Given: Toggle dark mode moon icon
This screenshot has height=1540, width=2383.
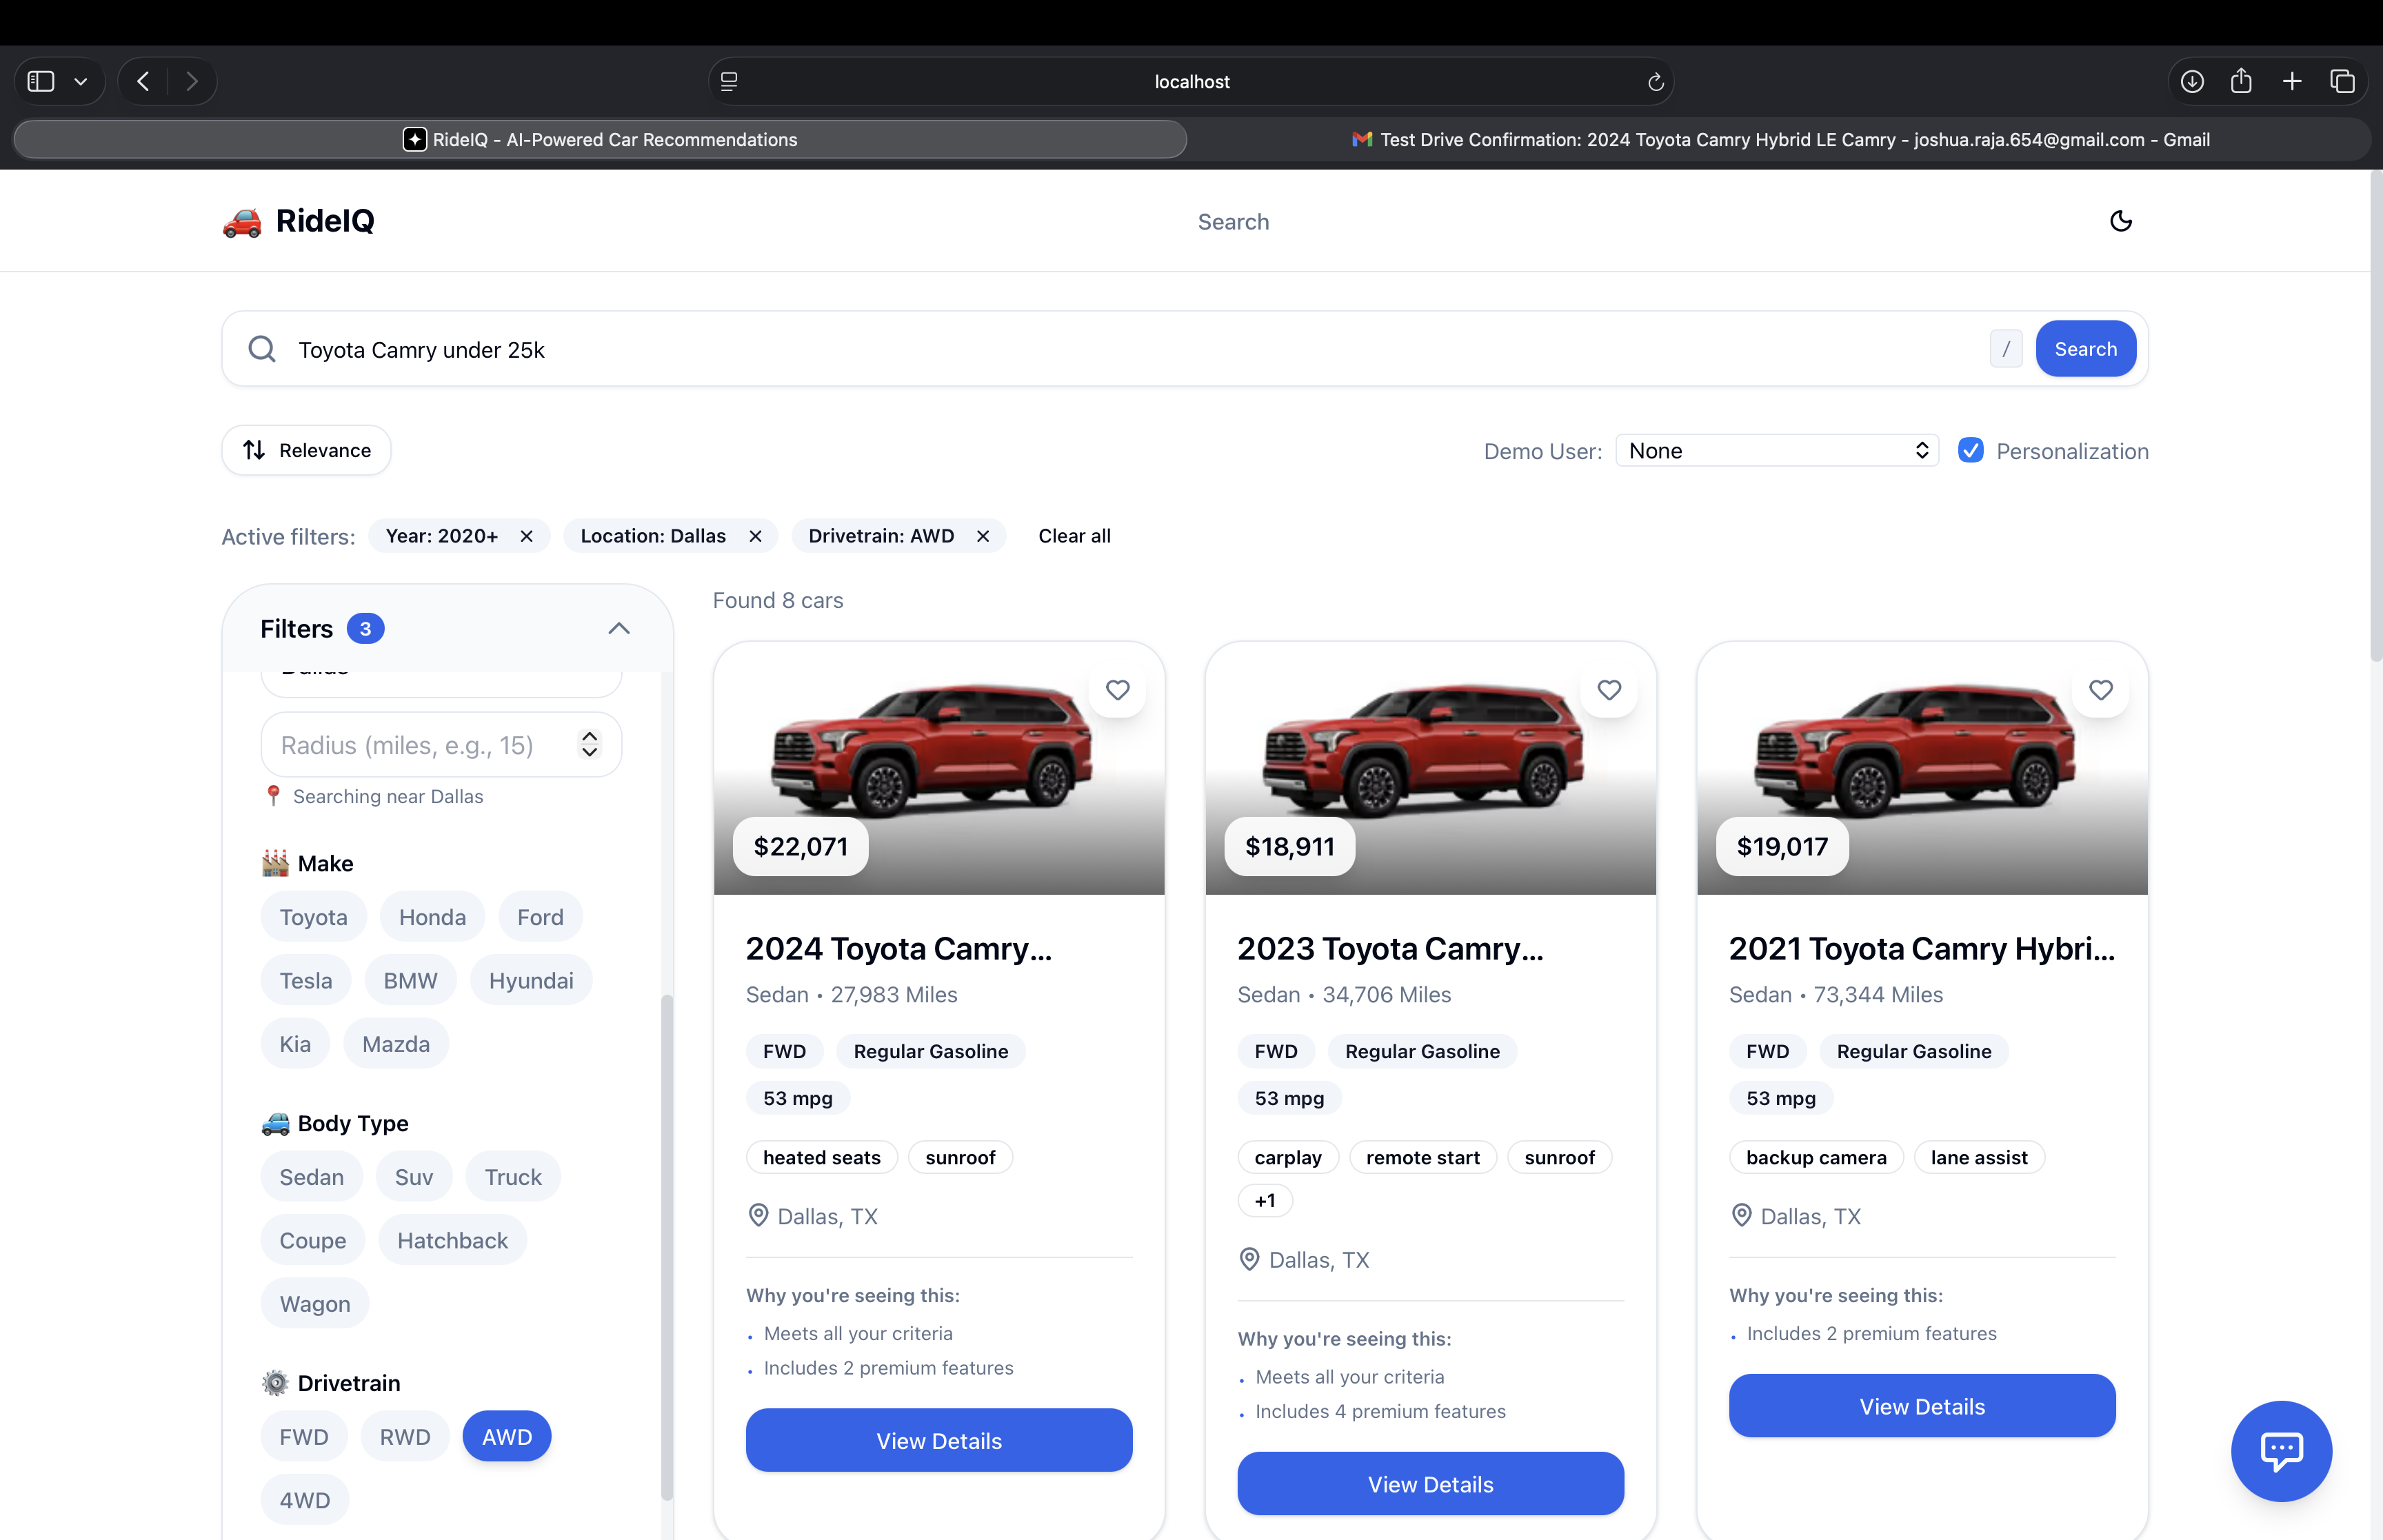Looking at the screenshot, I should (2120, 221).
